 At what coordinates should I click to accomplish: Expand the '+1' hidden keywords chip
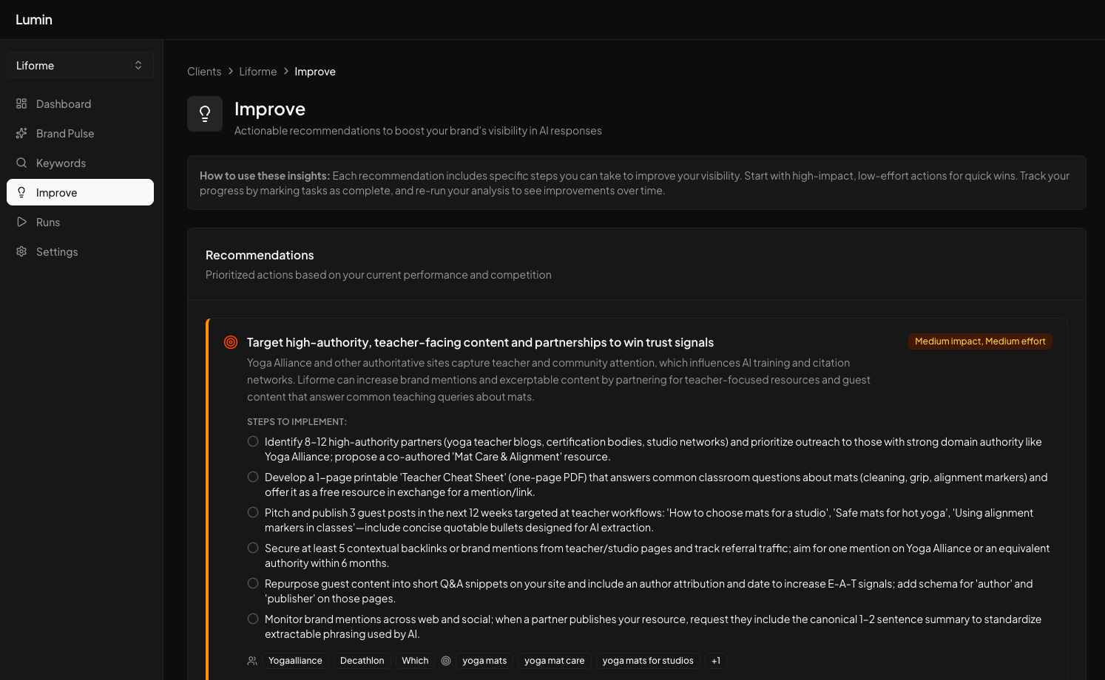tap(715, 660)
